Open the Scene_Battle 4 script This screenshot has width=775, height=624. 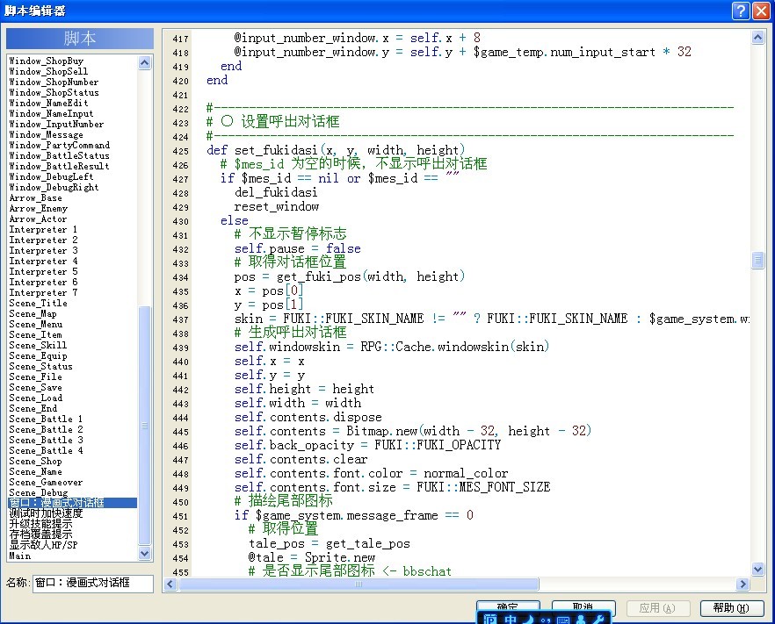tap(46, 451)
